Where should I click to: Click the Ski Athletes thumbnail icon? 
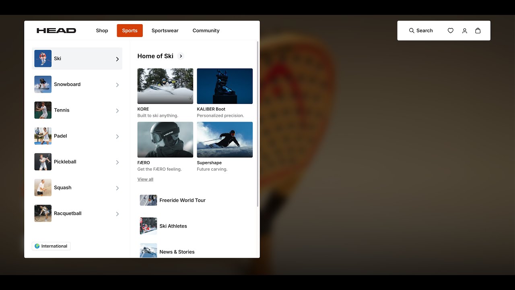pyautogui.click(x=148, y=226)
